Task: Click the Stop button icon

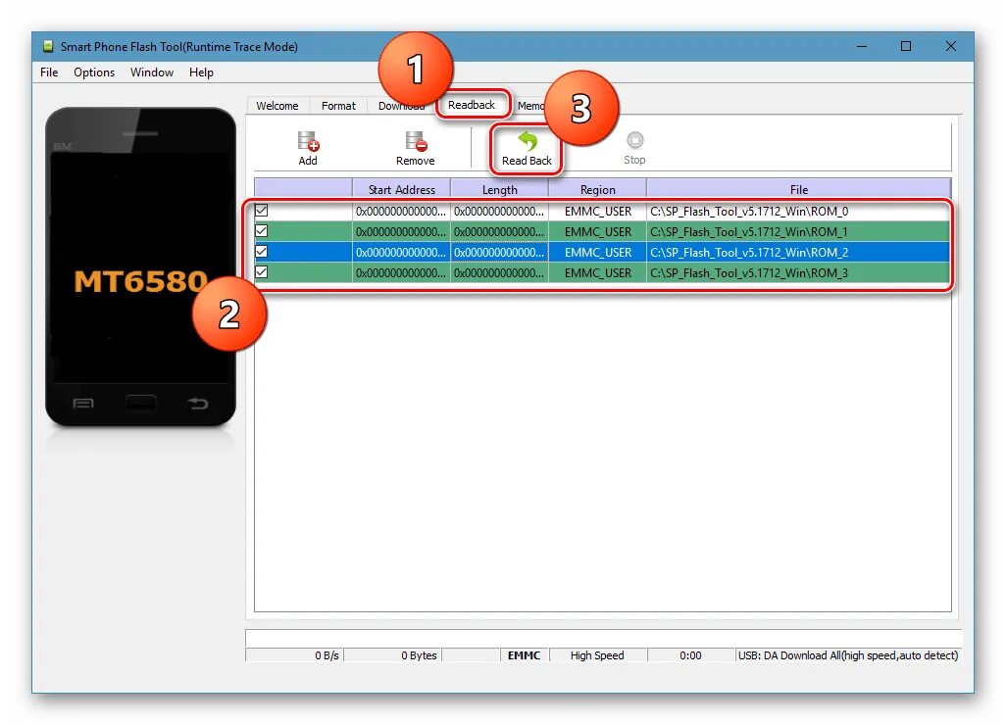Action: (634, 140)
